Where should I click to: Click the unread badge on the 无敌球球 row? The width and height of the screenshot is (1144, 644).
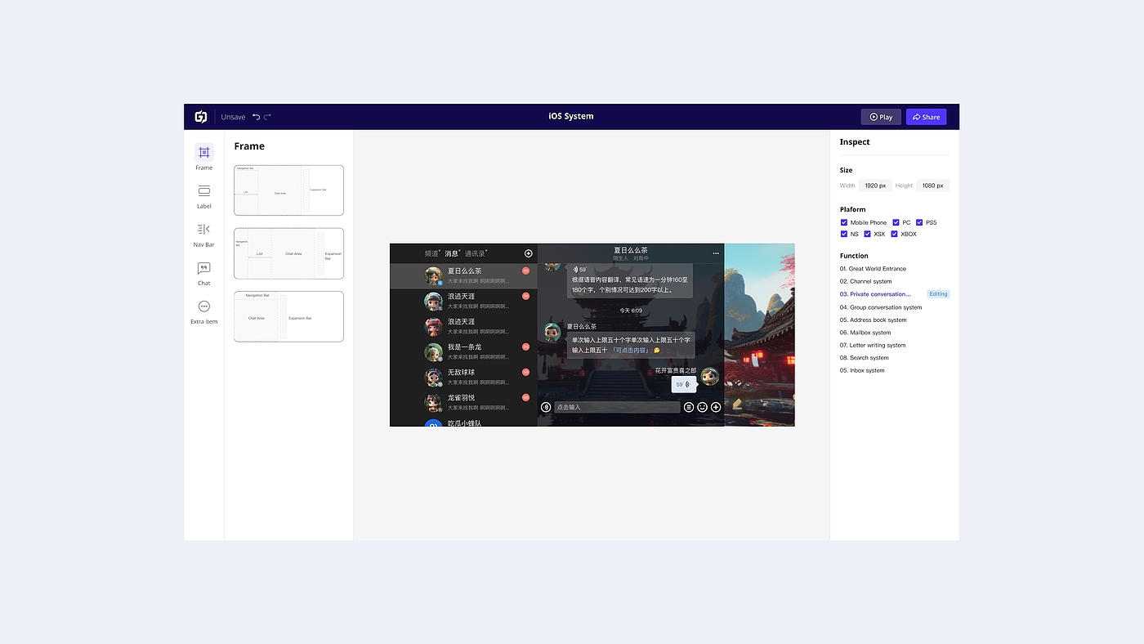525,372
